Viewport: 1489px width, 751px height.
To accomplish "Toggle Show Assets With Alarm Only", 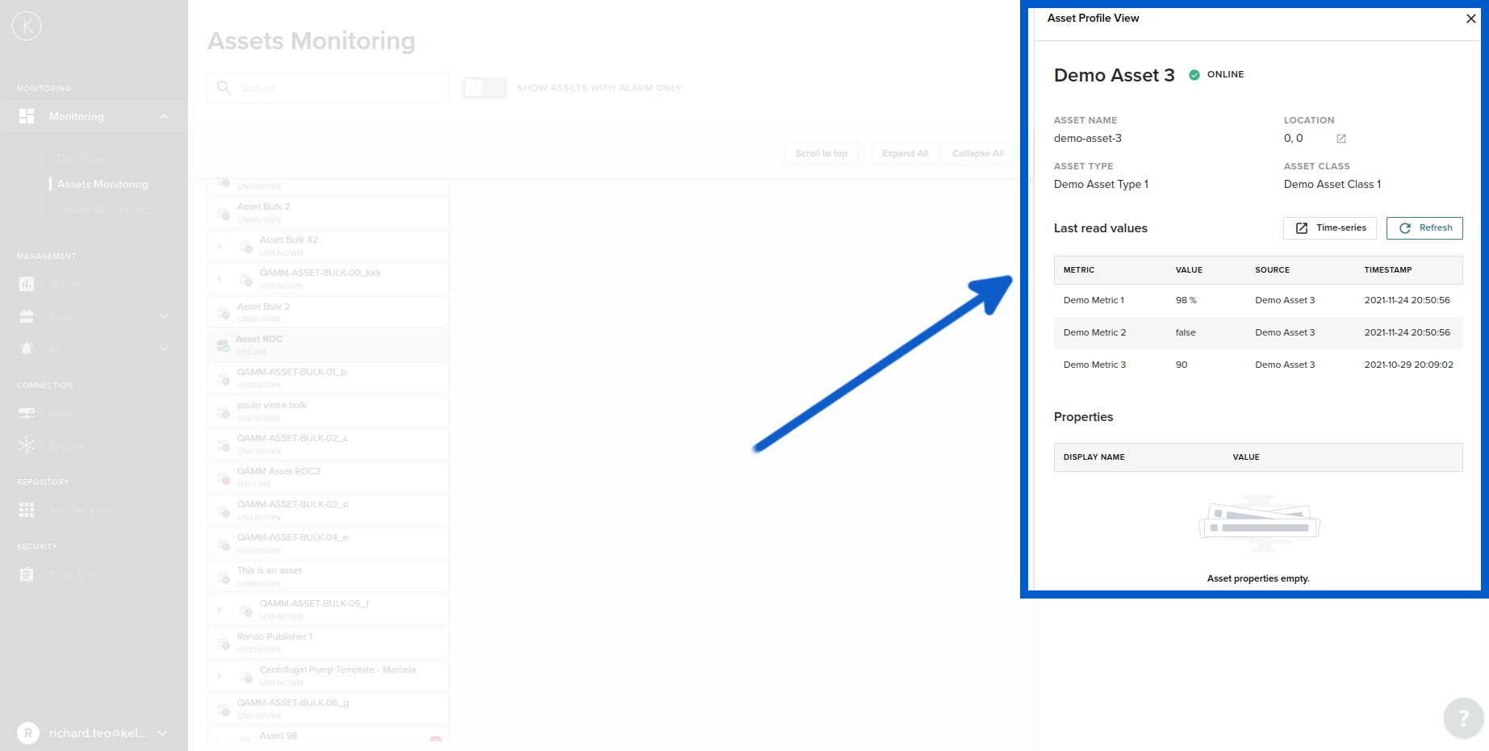I will [484, 88].
